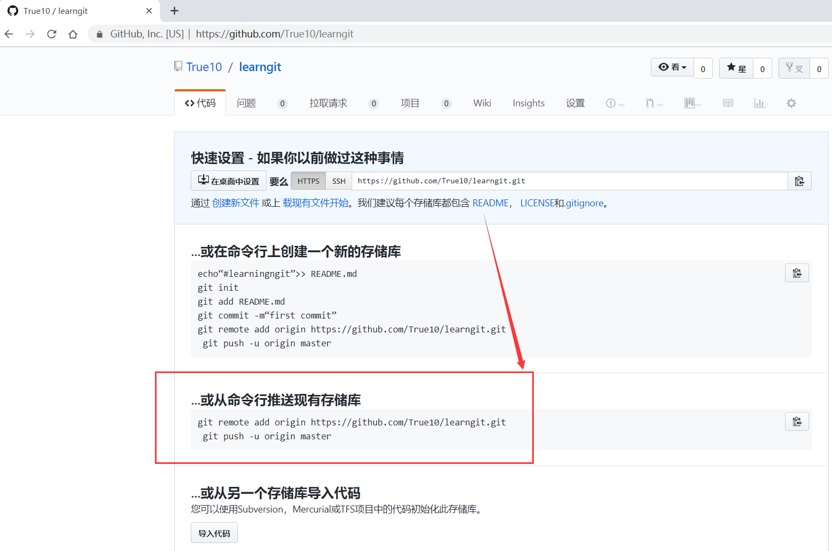Viewport: 832px width, 551px height.
Task: Click the echo "#learningngit" >> README.md line
Action: point(277,274)
